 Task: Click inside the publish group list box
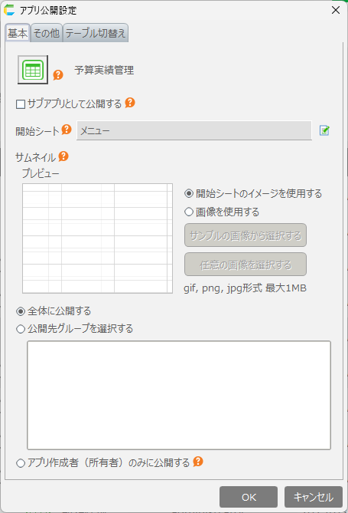pyautogui.click(x=179, y=395)
